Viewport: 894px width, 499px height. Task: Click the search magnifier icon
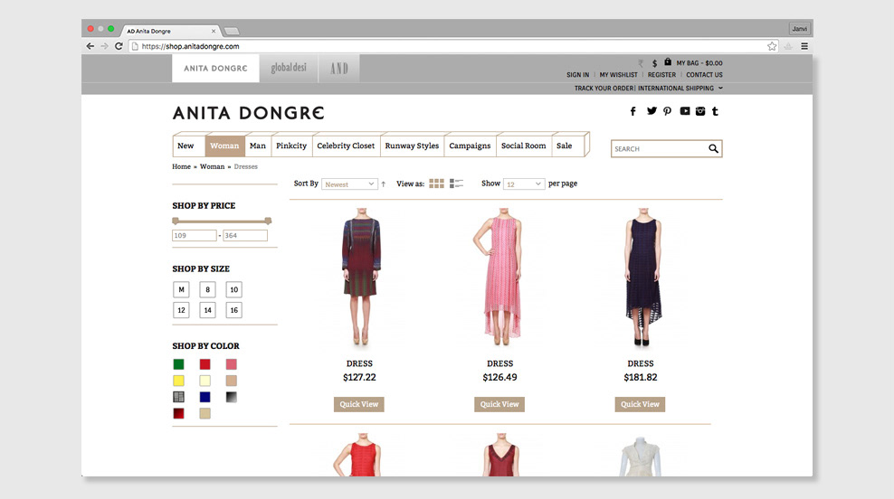[713, 148]
